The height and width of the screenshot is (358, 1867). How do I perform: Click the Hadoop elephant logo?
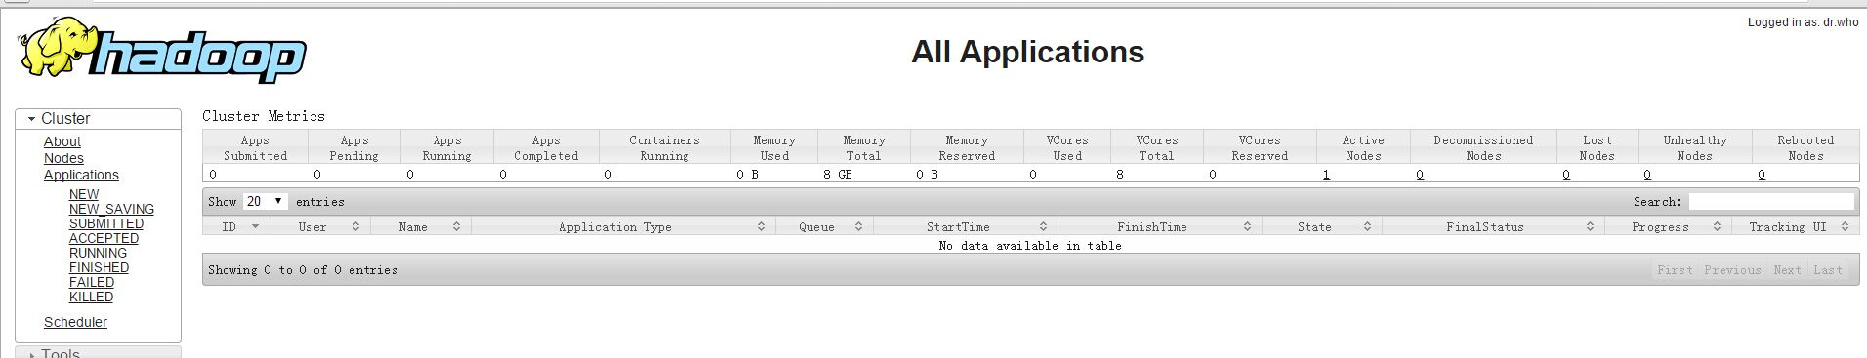click(x=161, y=51)
